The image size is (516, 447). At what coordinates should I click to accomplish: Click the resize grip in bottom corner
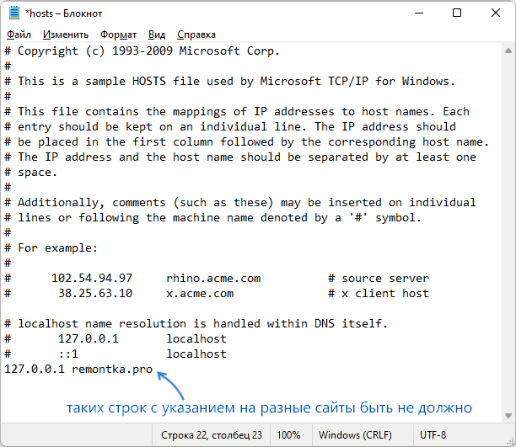click(510, 442)
